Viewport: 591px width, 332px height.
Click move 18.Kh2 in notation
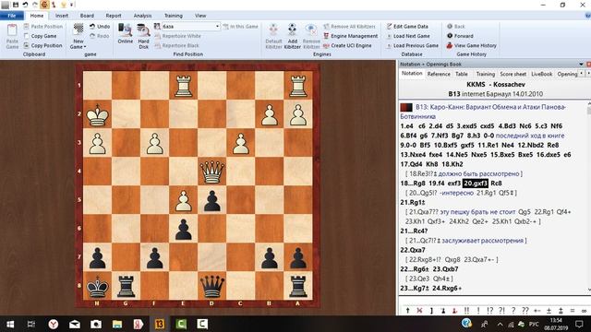452,164
